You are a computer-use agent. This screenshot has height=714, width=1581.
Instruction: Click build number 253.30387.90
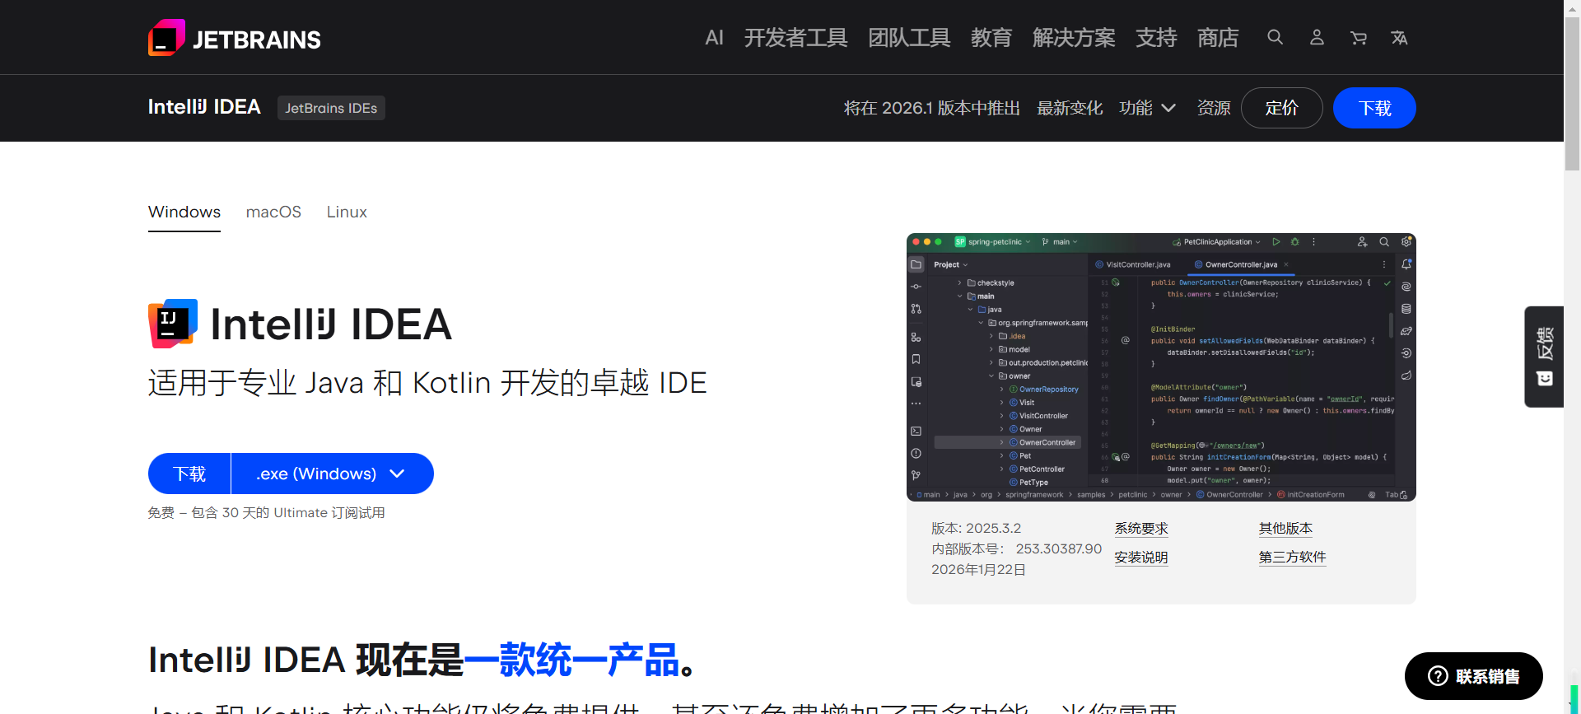pyautogui.click(x=1059, y=549)
